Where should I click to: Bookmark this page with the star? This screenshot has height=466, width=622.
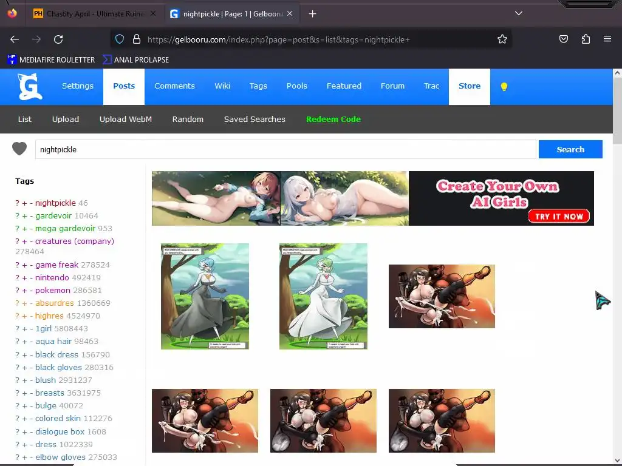(502, 39)
